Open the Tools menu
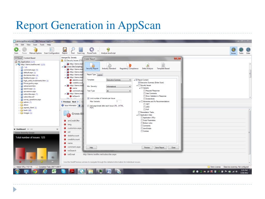The image size is (265, 199). 42,45
